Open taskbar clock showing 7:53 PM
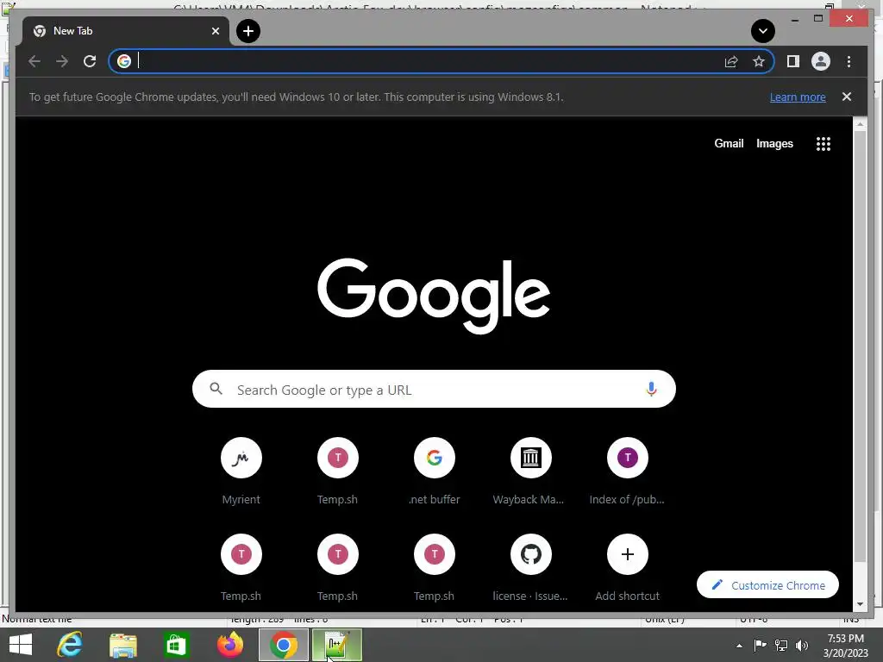 [x=845, y=646]
